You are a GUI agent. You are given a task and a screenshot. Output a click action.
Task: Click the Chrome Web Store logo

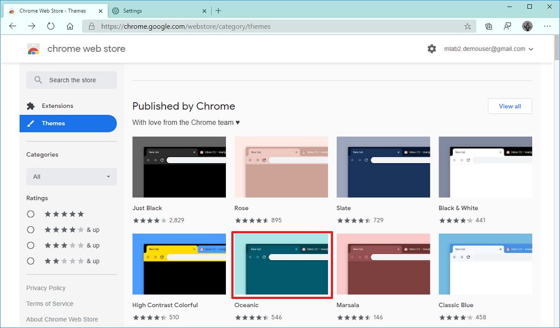tap(34, 49)
